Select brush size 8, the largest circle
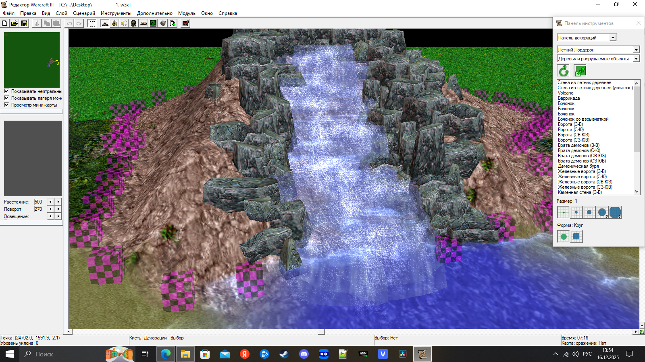Viewport: 645px width, 362px height. click(x=615, y=212)
